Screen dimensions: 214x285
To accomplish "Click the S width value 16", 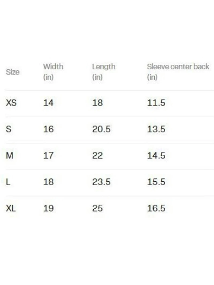I will tap(48, 129).
